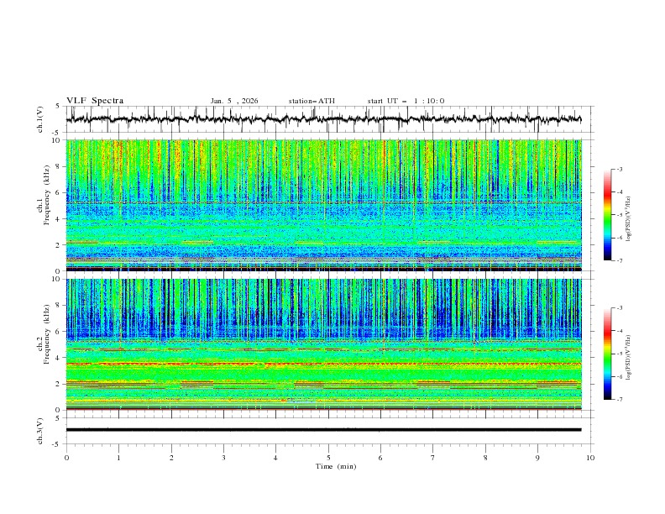This screenshot has height=514, width=665.
Task: Click the -3 value on ch.1 colorbar
Action: (620, 170)
